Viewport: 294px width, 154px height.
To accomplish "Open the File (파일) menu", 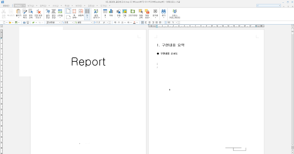I will tap(6, 6).
